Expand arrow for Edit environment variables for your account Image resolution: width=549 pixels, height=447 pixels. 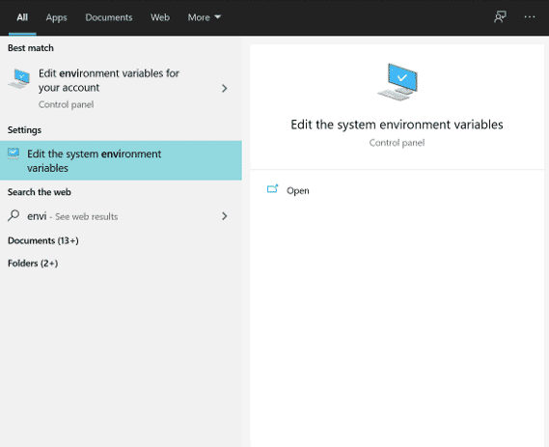point(225,88)
